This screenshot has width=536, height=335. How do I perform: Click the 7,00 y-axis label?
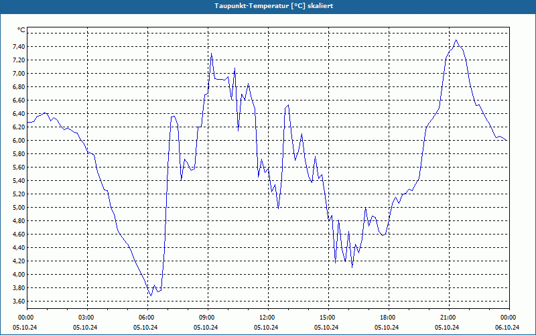click(x=19, y=74)
